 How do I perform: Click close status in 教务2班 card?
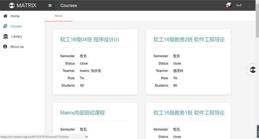point(177,64)
